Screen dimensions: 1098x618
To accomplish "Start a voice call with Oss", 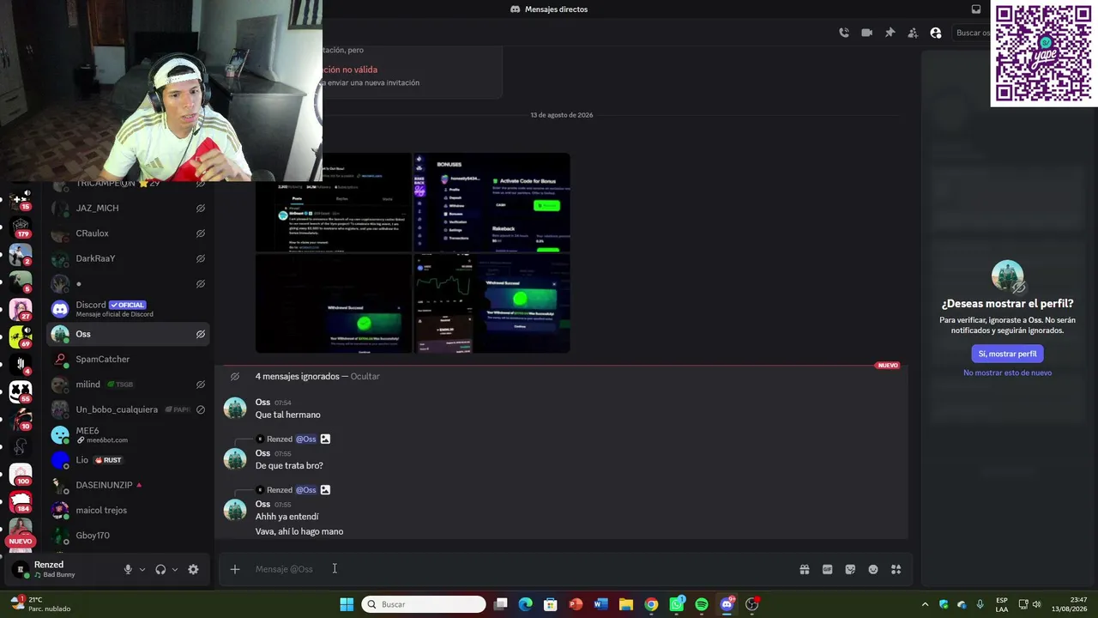I will tap(844, 33).
